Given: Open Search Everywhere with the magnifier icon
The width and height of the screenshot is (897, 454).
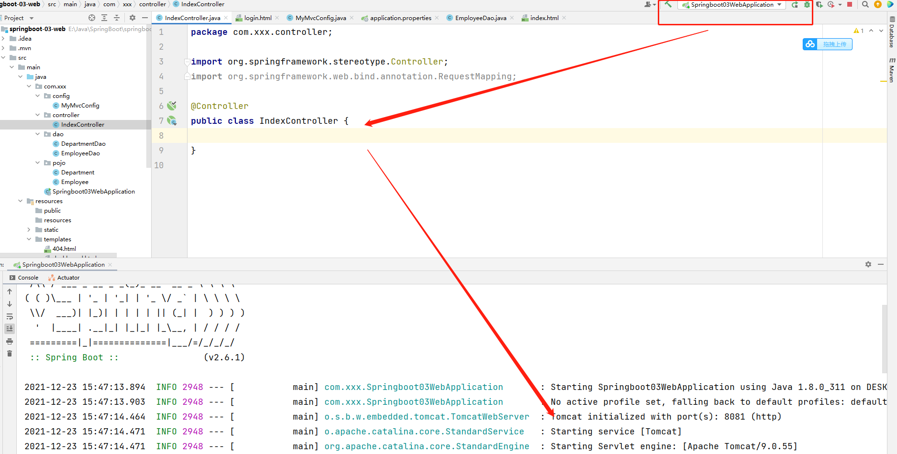Looking at the screenshot, I should [x=865, y=5].
